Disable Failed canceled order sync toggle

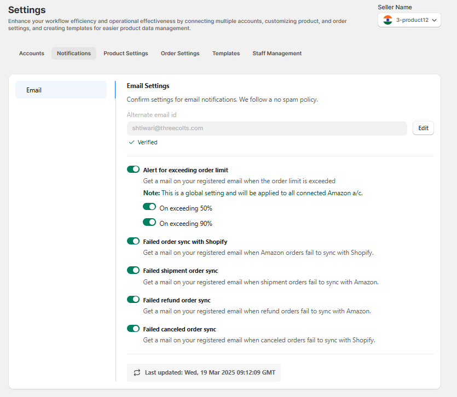[x=133, y=329]
